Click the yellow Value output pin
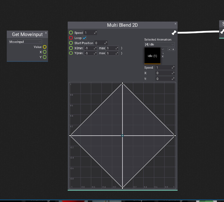The image size is (224, 202). [x=44, y=47]
